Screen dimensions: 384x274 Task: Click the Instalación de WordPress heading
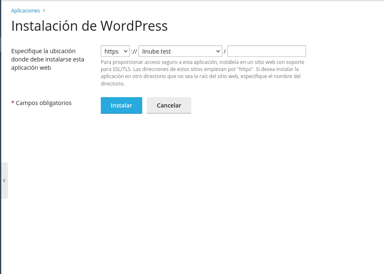click(90, 26)
